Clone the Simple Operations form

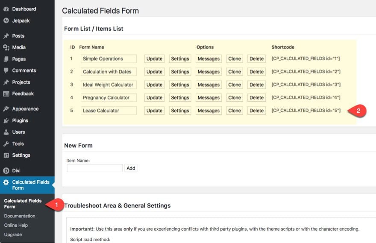pyautogui.click(x=235, y=59)
